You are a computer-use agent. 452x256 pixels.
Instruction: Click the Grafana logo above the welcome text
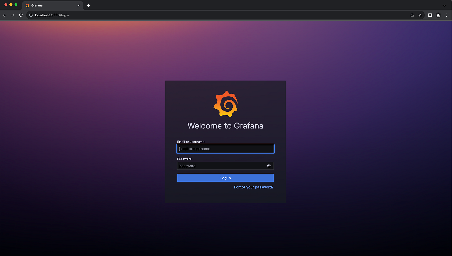point(225,104)
